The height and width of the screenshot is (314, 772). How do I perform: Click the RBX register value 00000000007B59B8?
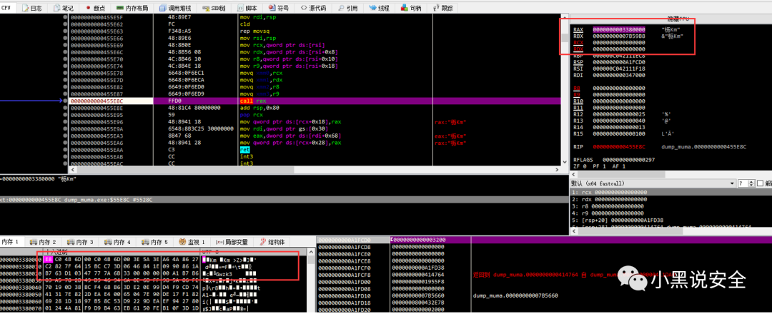pos(619,36)
